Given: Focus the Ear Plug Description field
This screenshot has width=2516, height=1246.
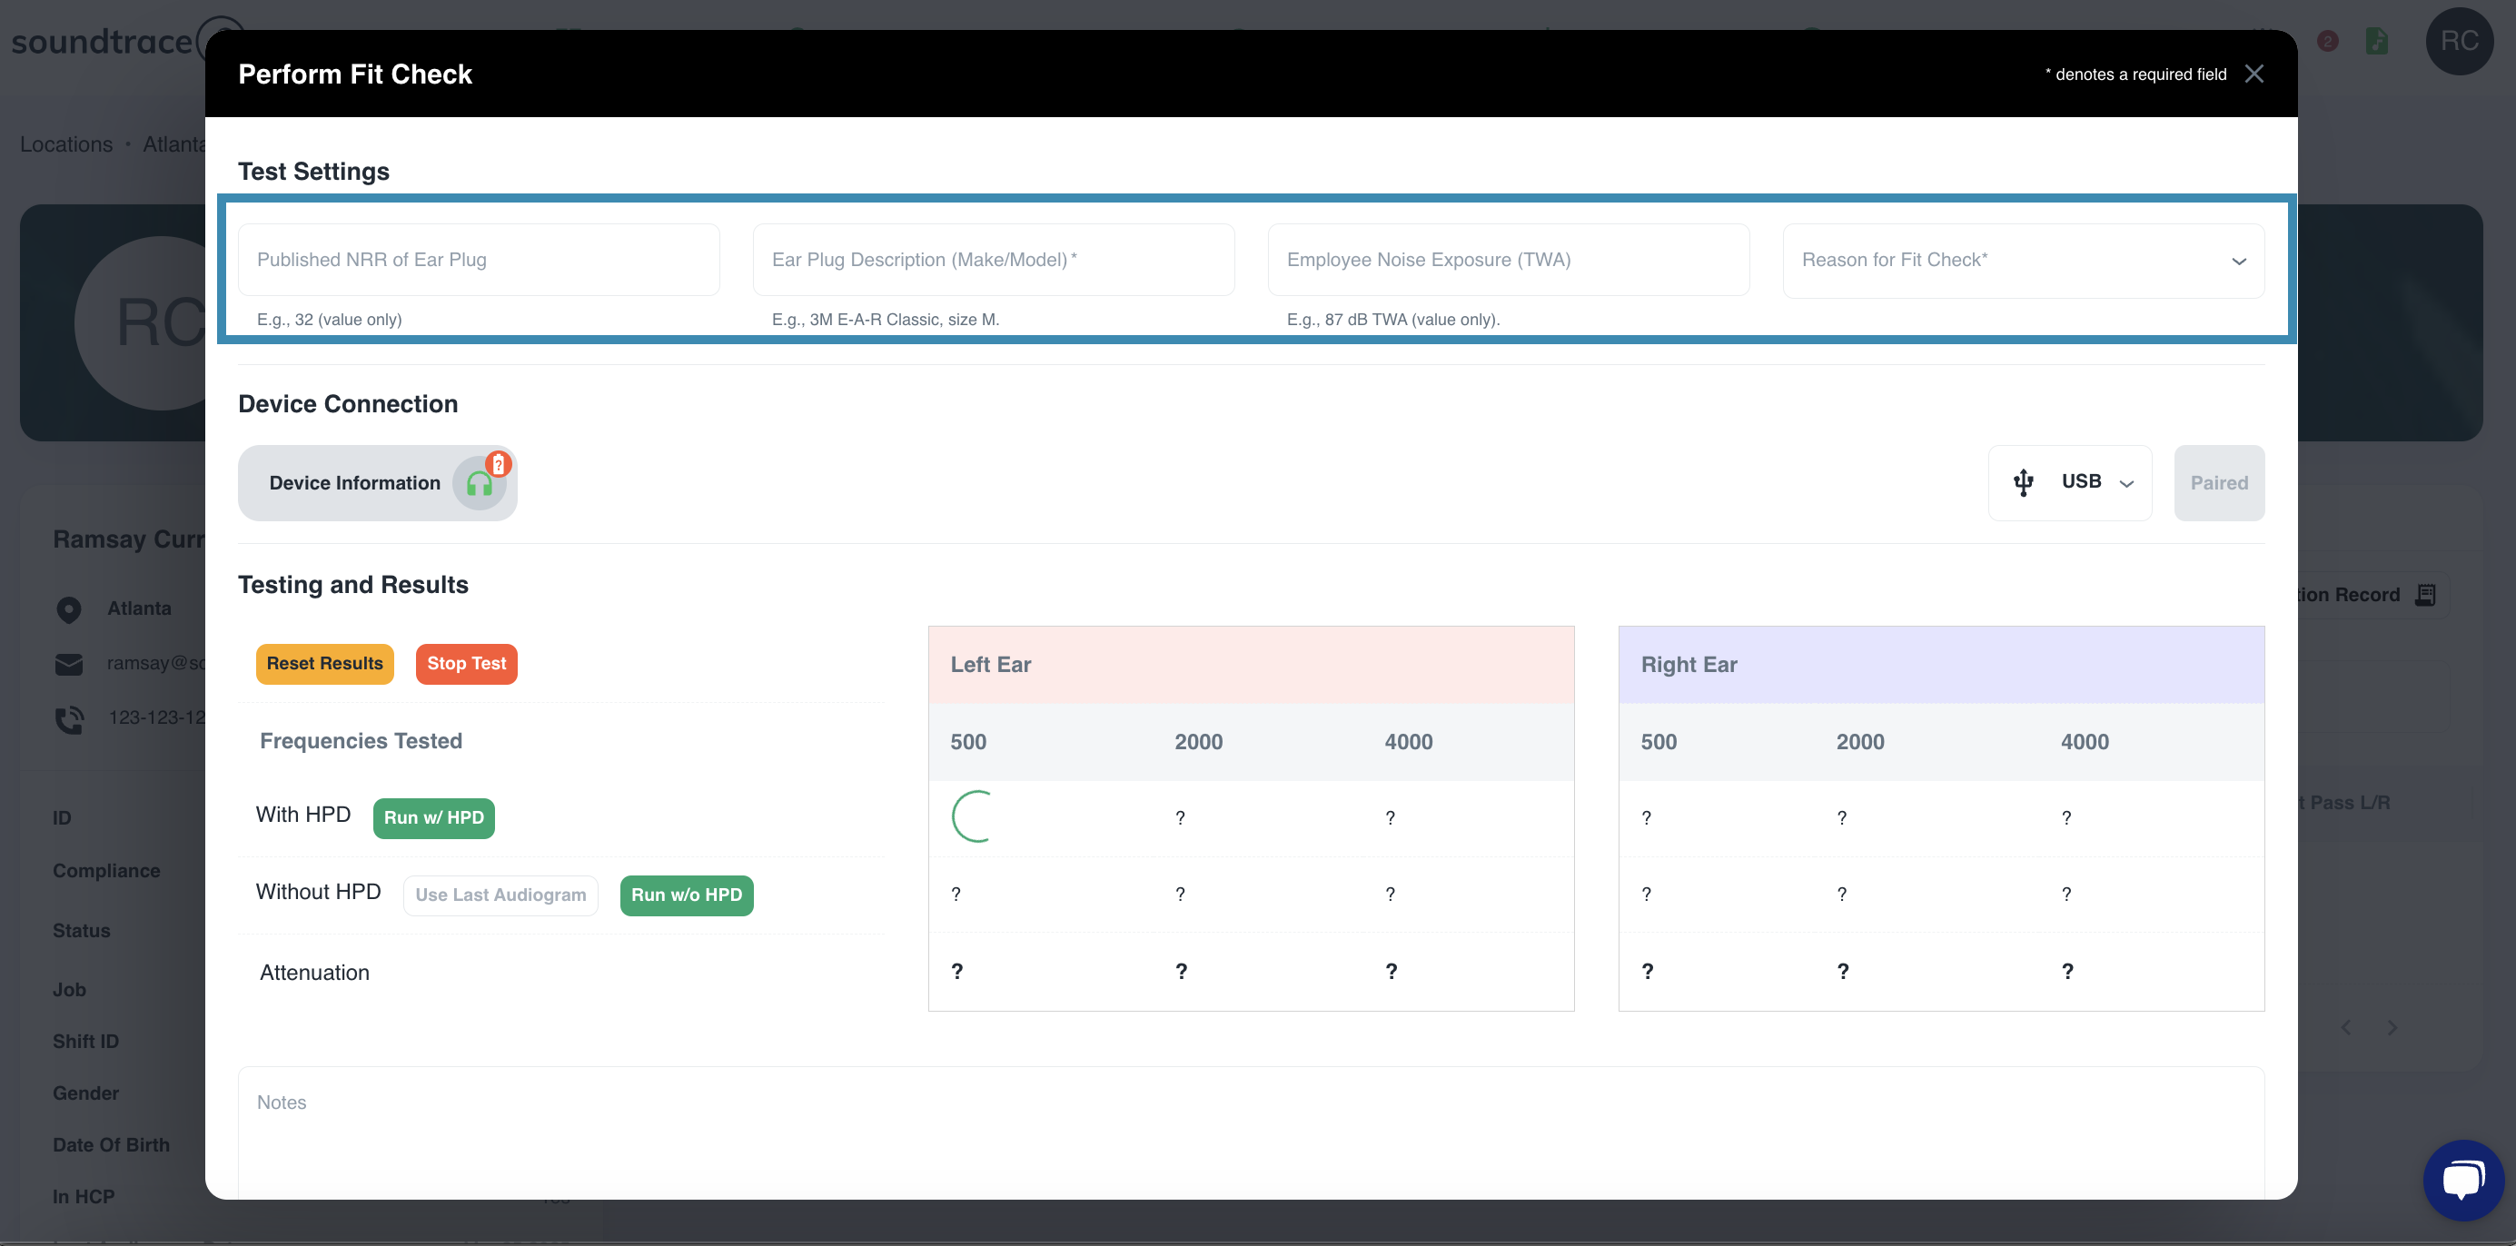Looking at the screenshot, I should [x=994, y=260].
